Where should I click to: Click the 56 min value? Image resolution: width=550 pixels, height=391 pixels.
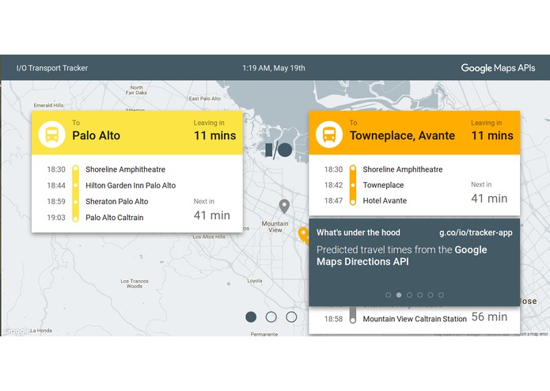[489, 317]
